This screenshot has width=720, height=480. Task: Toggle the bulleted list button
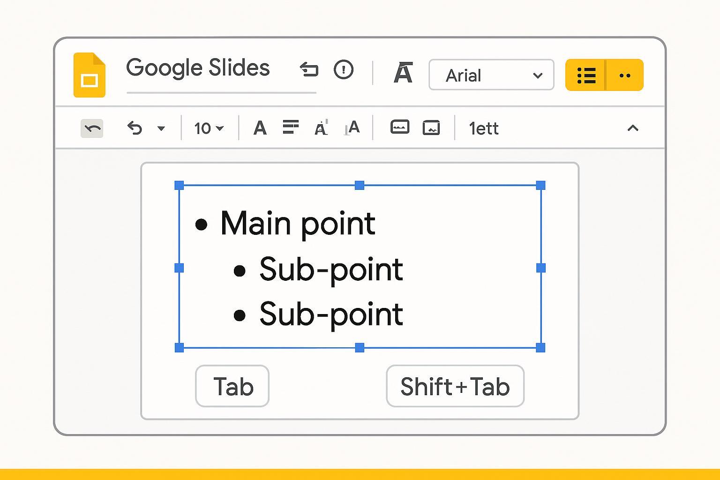(586, 75)
